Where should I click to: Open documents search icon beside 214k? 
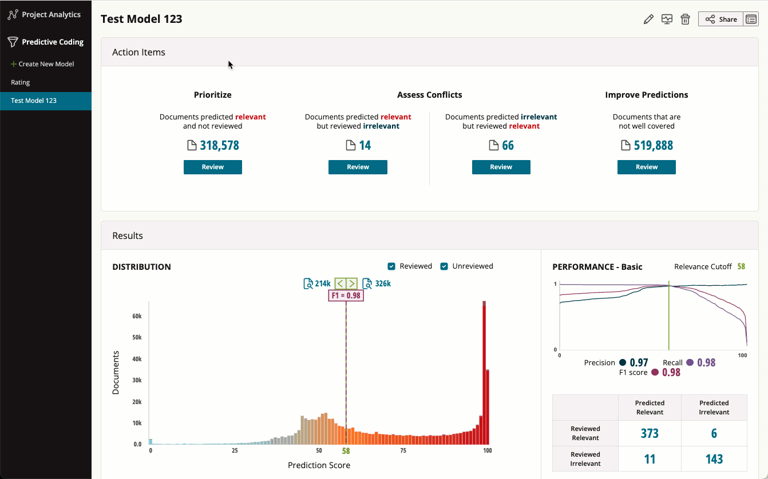[x=308, y=284]
